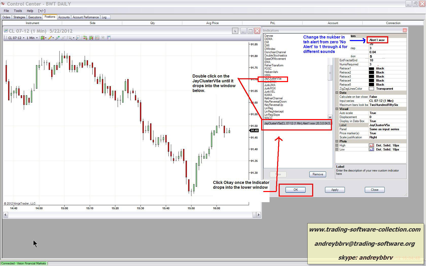This screenshot has width=426, height=266.
Task: Click the Retrace1 black color swatch
Action: coord(371,68)
